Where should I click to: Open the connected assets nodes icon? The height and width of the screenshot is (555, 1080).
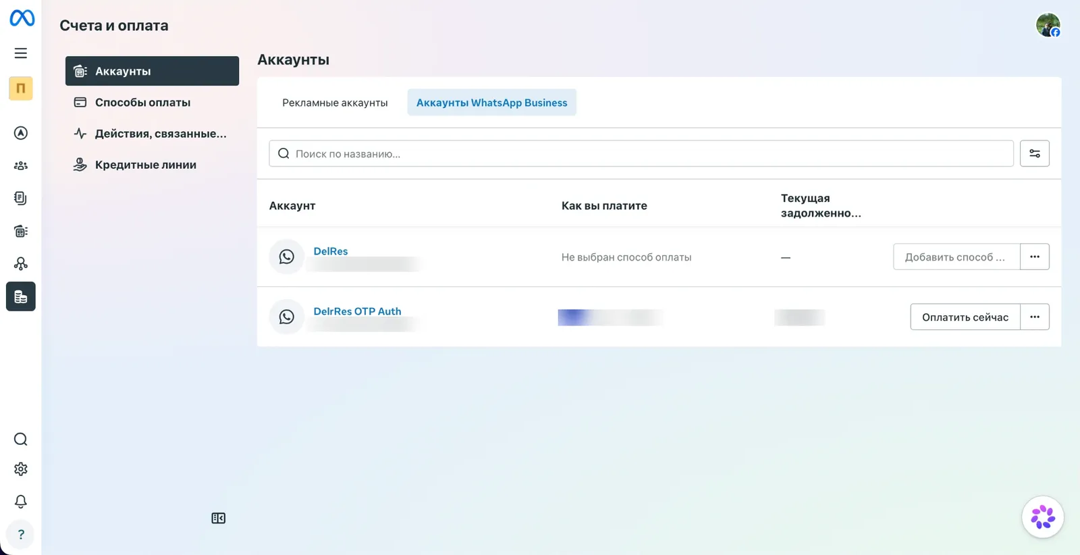point(21,263)
